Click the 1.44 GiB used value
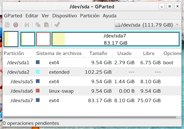Image resolution: width=184 pixels, height=129 pixels. [x=124, y=82]
